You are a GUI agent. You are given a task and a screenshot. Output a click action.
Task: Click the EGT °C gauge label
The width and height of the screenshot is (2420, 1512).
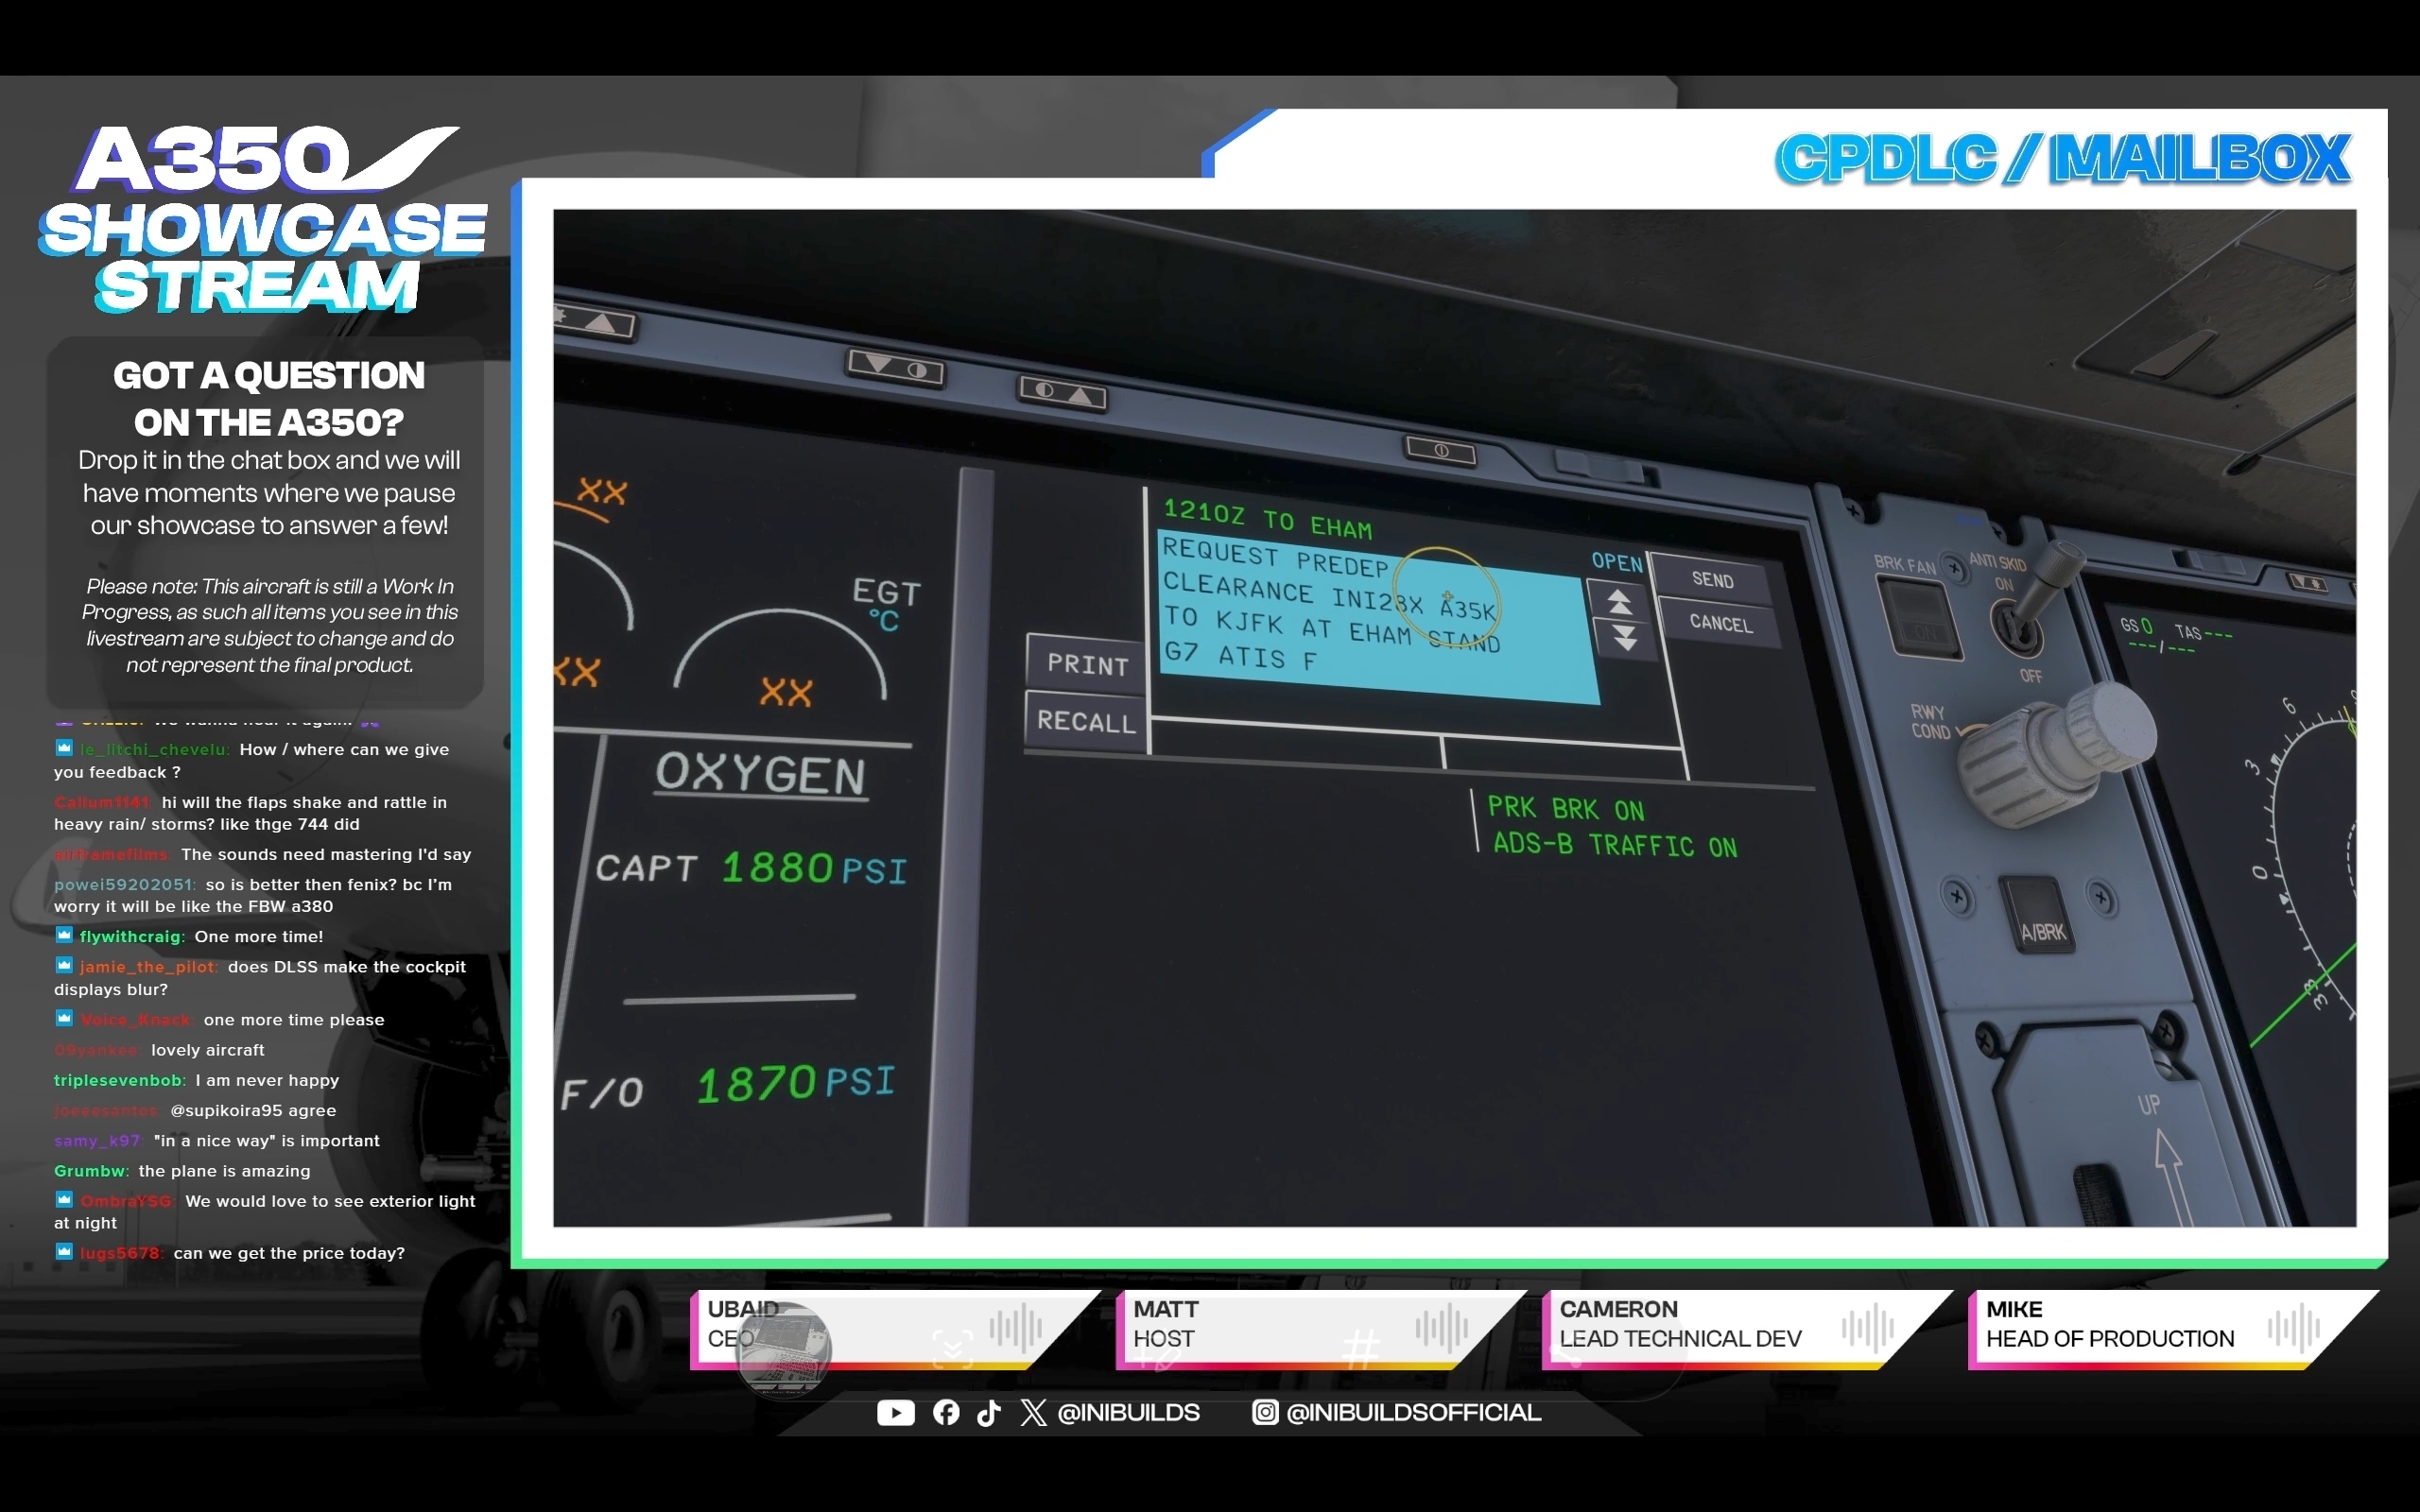885,605
